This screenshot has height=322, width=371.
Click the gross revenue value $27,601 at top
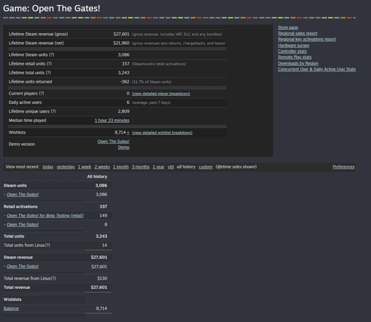tap(121, 34)
